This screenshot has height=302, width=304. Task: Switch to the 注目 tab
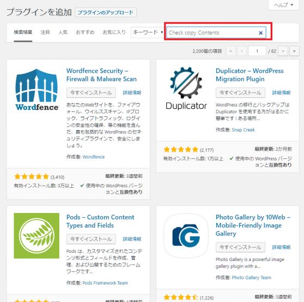pos(45,32)
